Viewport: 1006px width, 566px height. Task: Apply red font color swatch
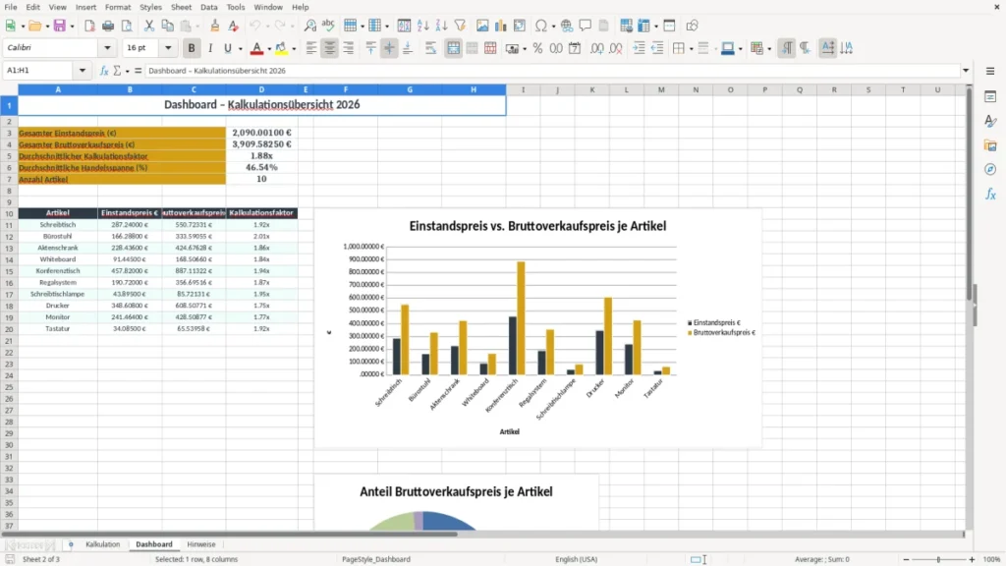(256, 48)
